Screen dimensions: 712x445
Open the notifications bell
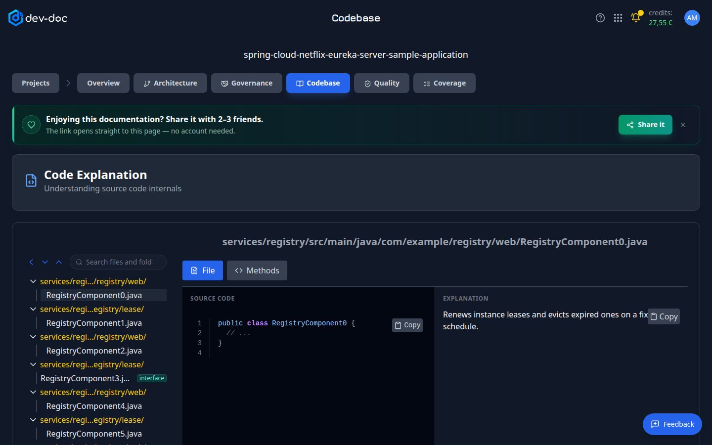636,18
